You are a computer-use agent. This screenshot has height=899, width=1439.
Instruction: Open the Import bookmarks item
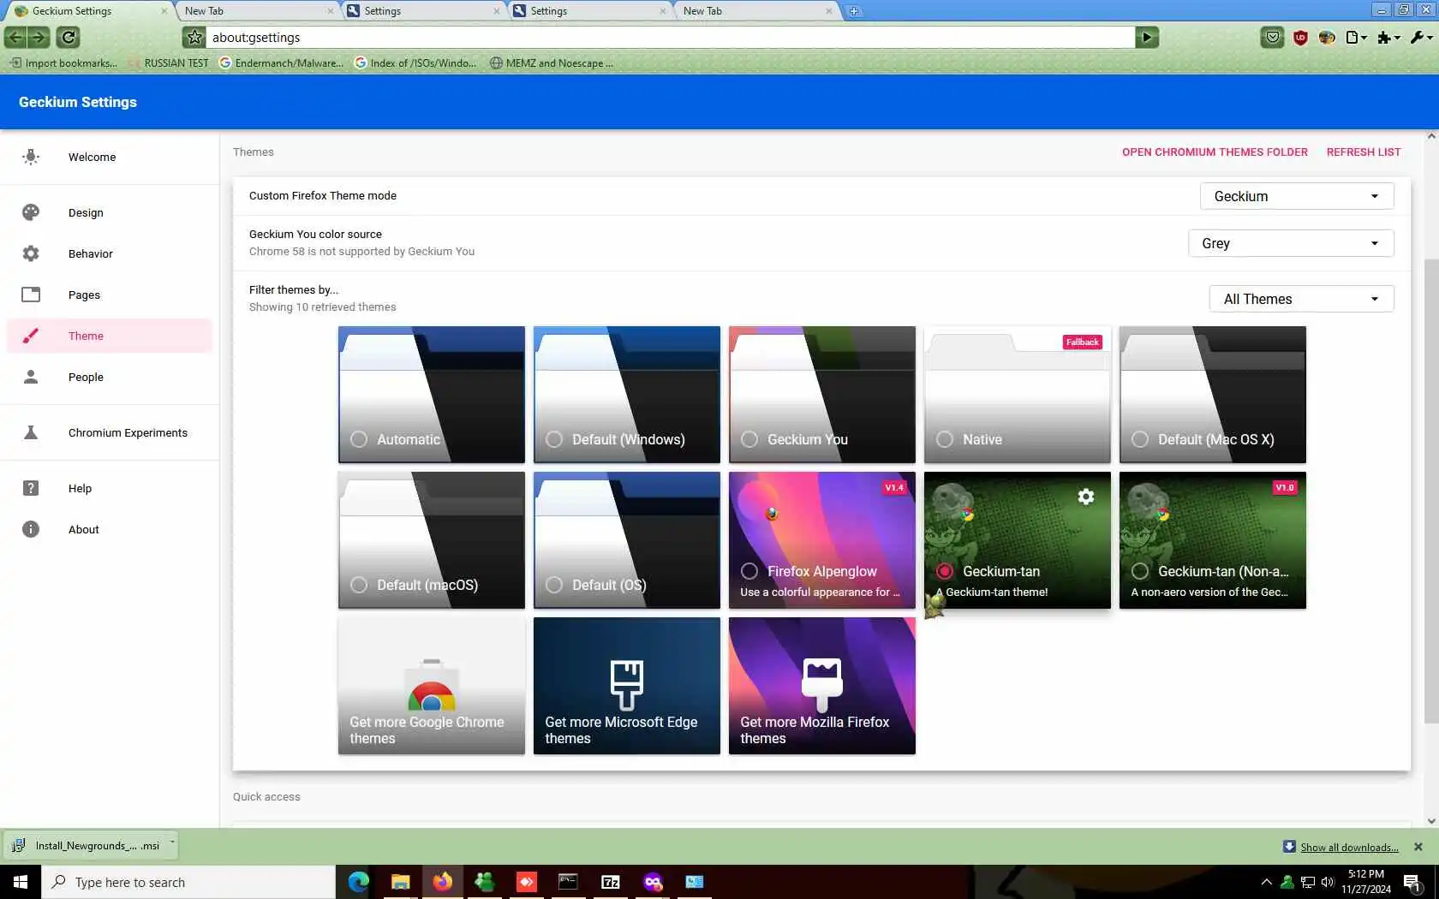pos(63,63)
